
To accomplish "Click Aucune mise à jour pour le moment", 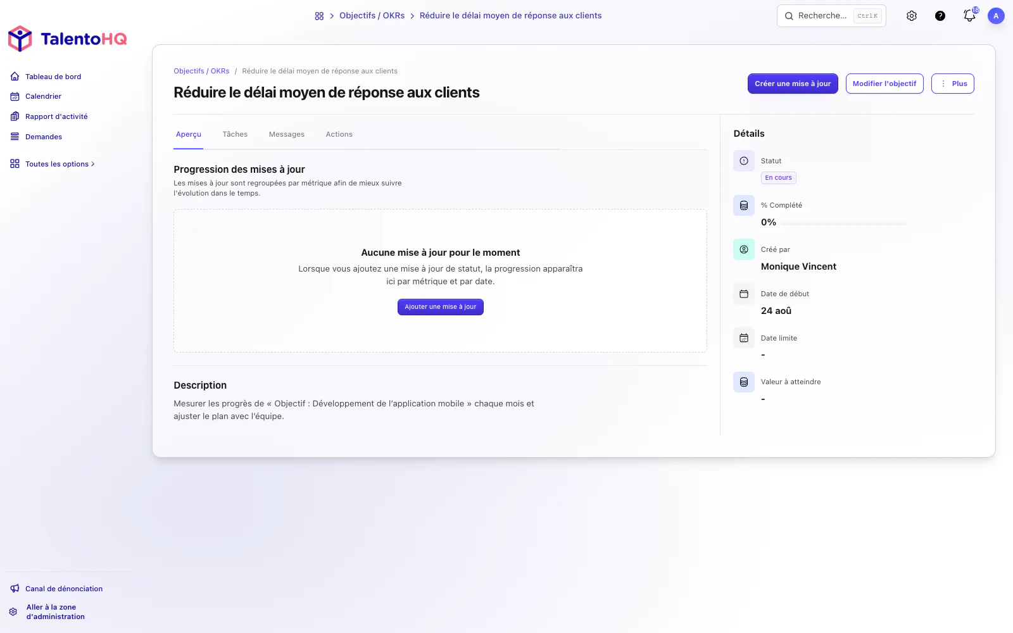I will (441, 253).
